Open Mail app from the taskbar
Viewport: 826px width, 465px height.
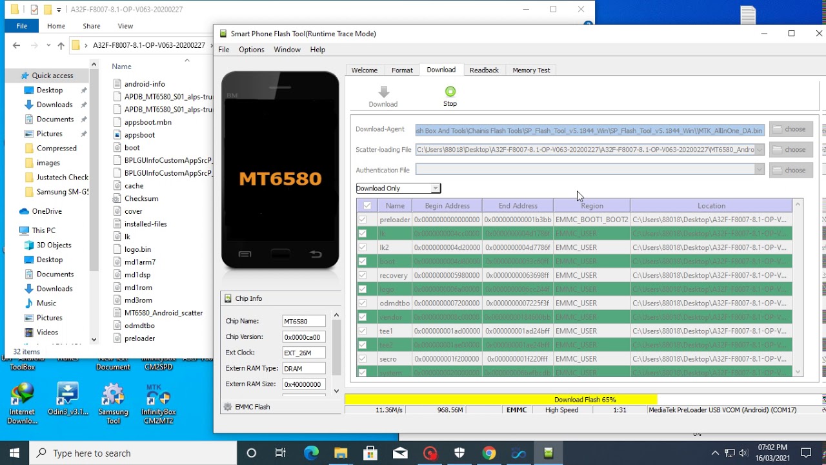(x=400, y=453)
